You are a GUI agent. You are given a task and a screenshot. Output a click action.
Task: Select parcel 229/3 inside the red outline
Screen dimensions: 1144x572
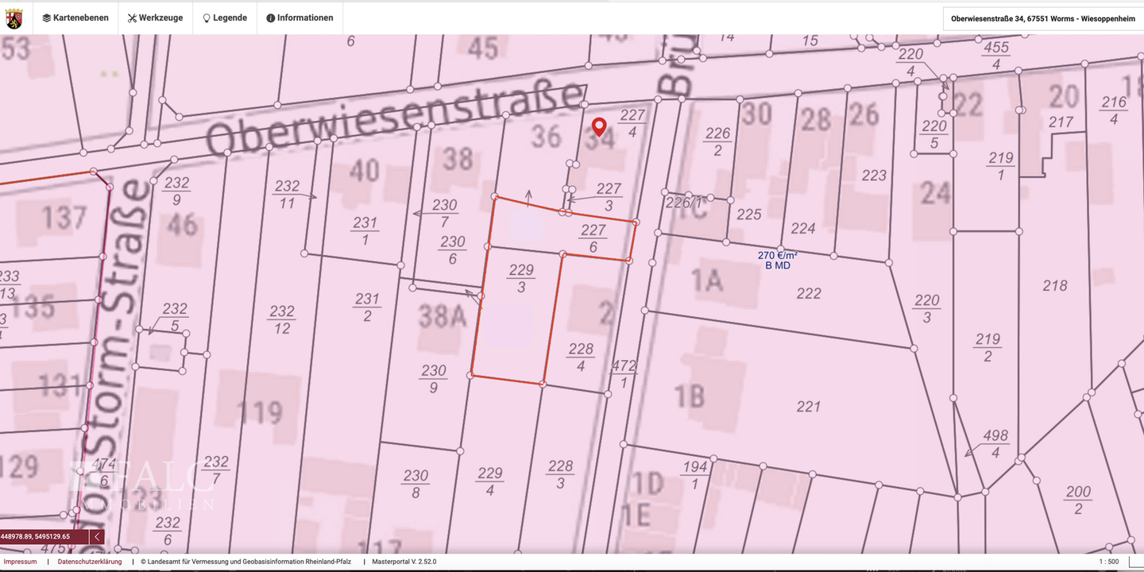[x=520, y=278]
